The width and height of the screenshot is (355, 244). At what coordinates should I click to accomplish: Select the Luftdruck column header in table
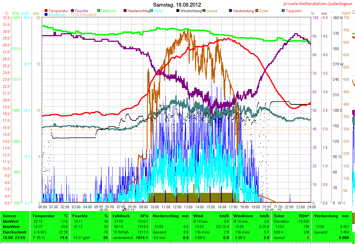click(x=122, y=216)
